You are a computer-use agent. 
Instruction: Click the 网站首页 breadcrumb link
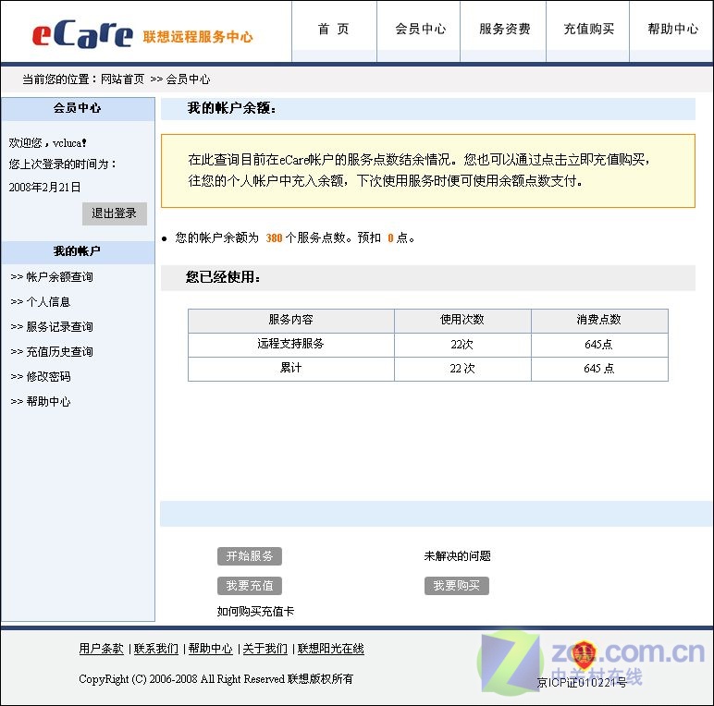click(122, 79)
